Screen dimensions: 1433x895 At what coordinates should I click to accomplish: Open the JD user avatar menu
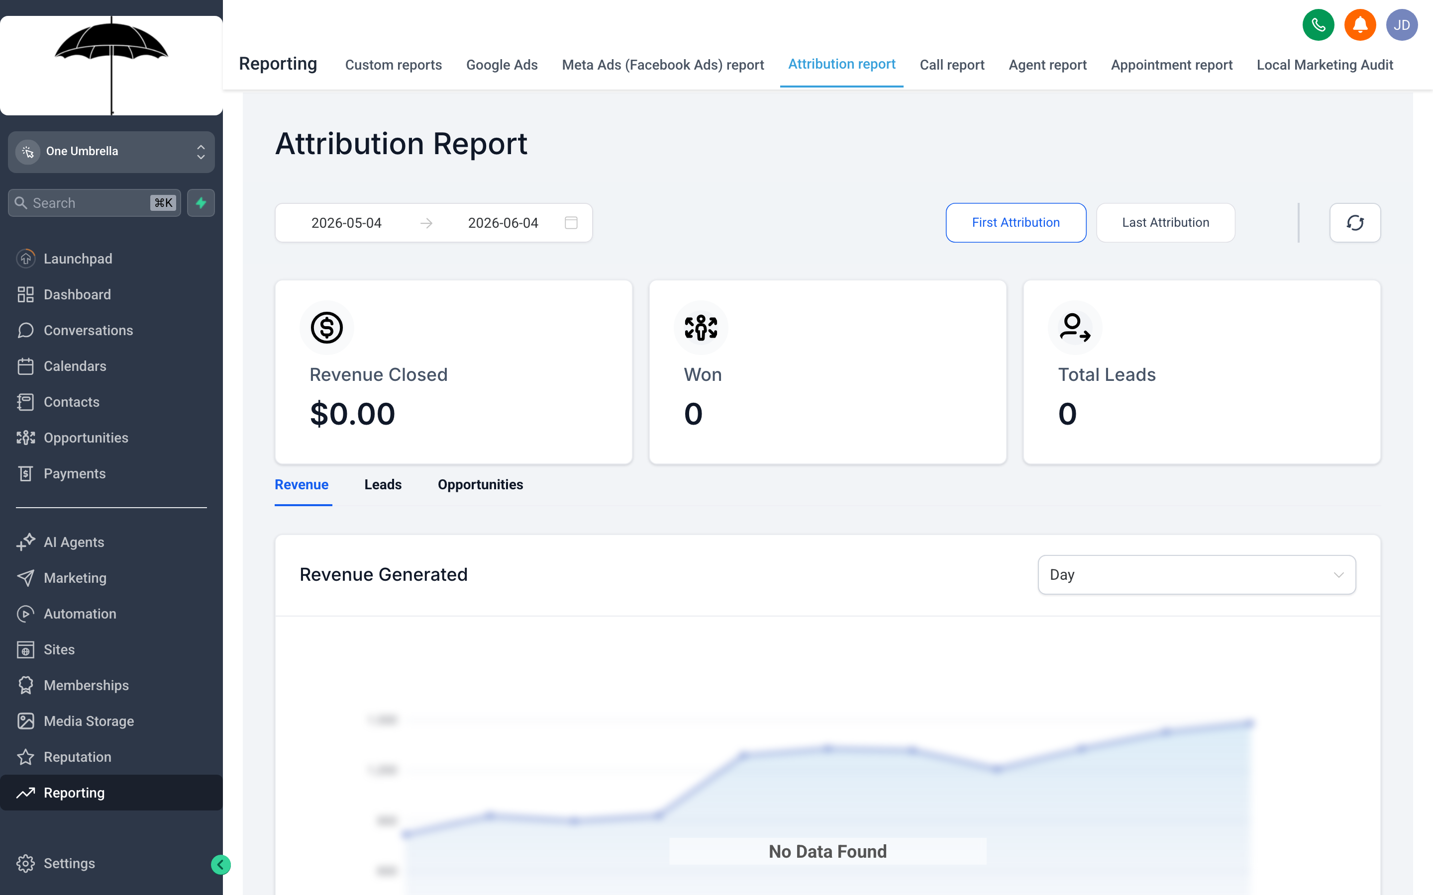pyautogui.click(x=1401, y=25)
